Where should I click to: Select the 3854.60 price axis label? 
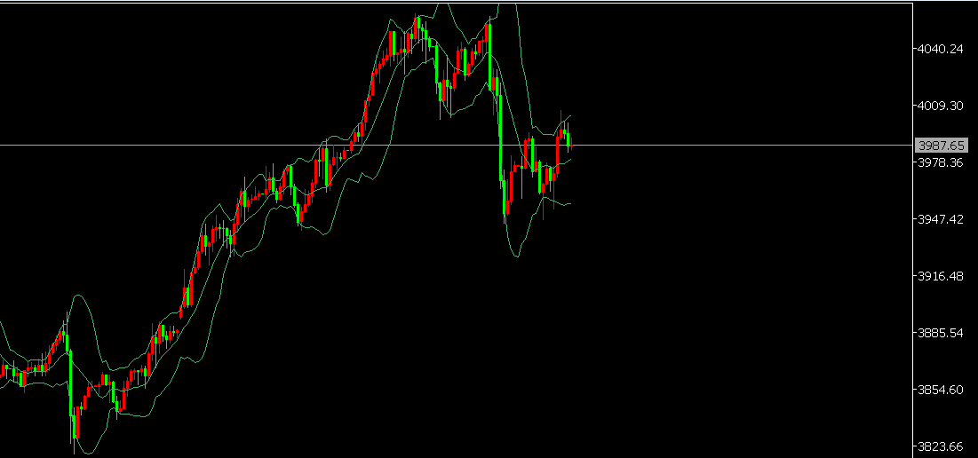pyautogui.click(x=940, y=390)
